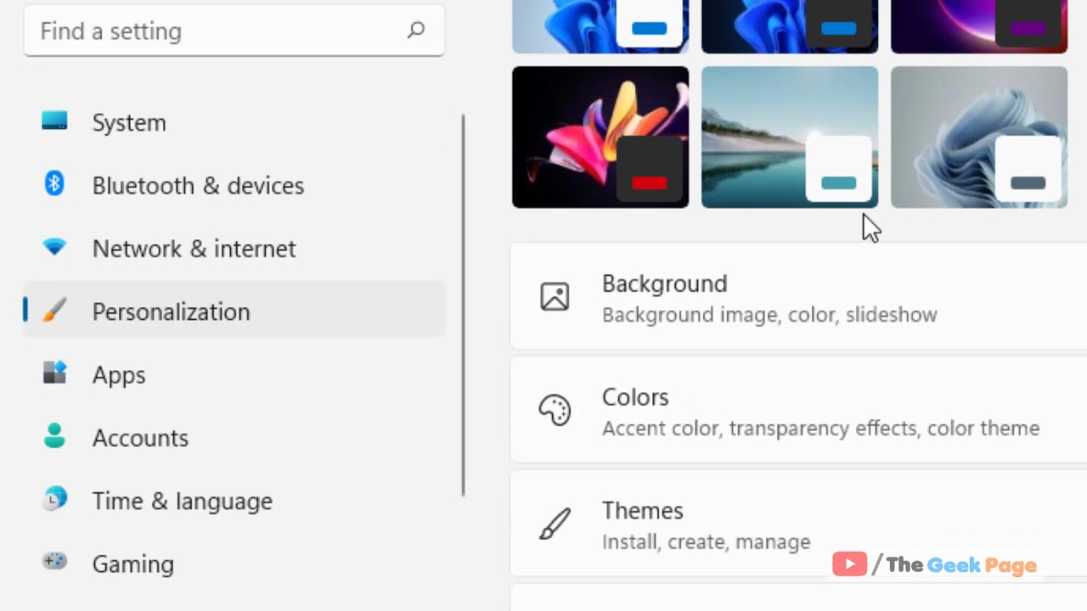The width and height of the screenshot is (1087, 611).
Task: Click the Apps grid icon
Action: tap(54, 373)
